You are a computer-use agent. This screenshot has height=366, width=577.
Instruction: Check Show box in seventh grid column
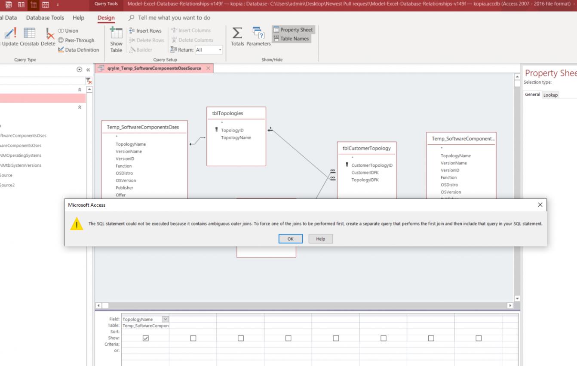pos(431,339)
